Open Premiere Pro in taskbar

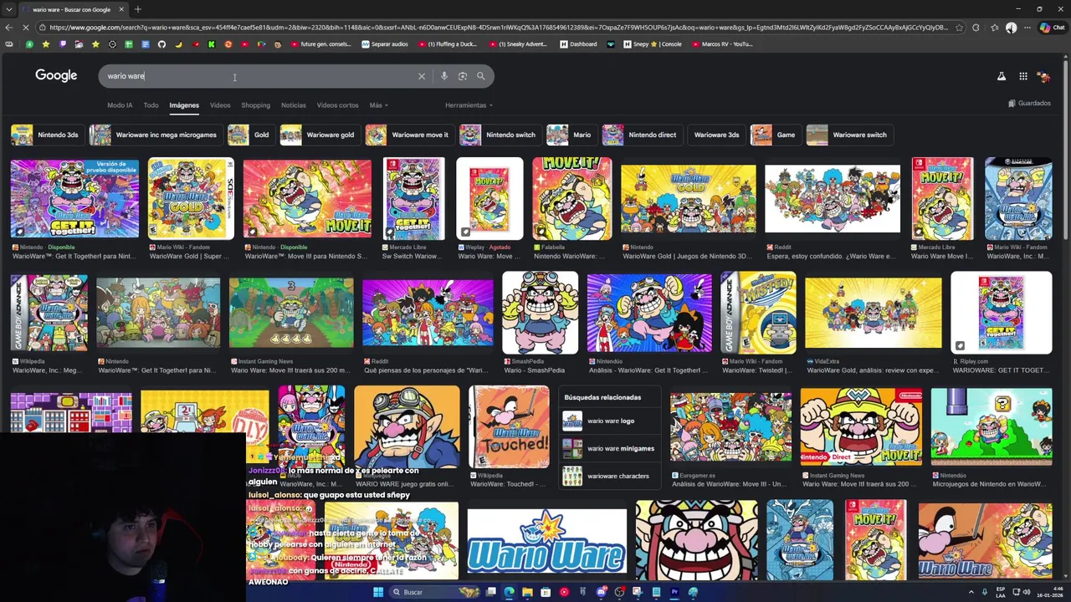[x=674, y=592]
